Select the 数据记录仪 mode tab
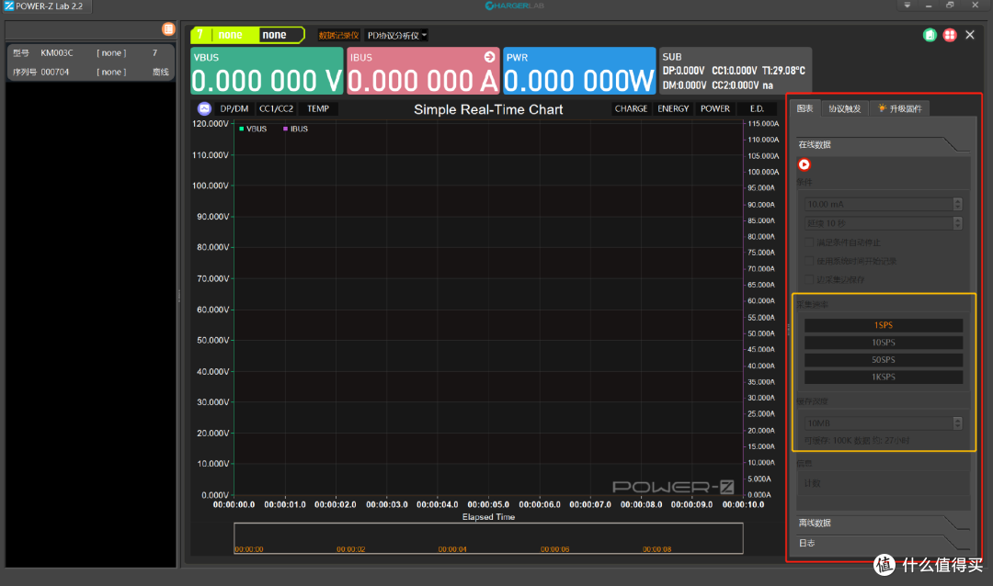993x586 pixels. coord(338,36)
